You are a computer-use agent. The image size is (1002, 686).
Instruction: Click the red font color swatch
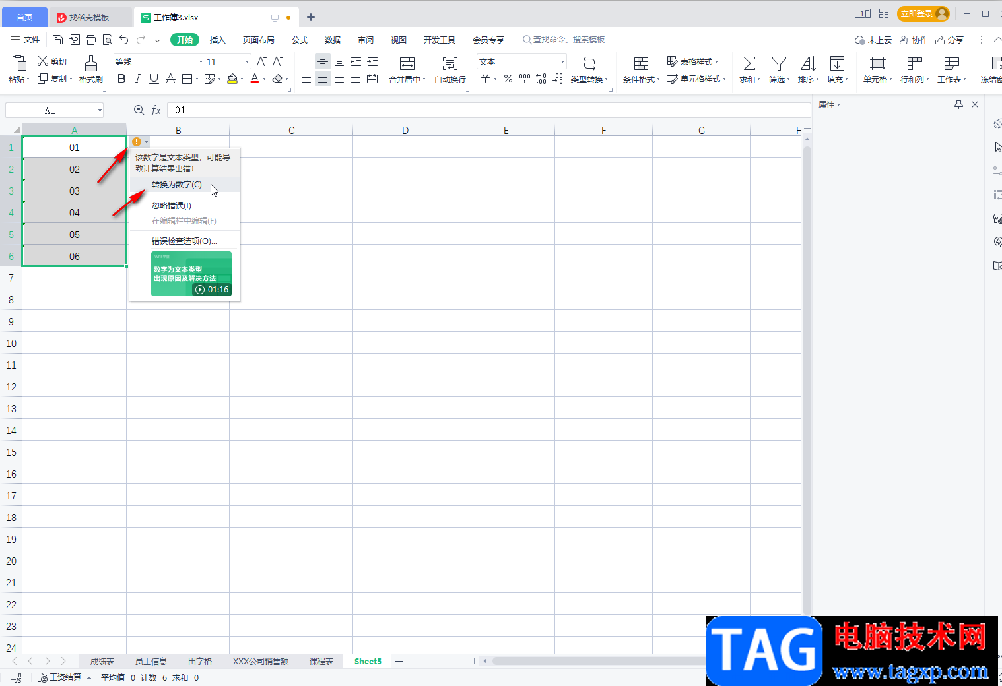point(255,79)
